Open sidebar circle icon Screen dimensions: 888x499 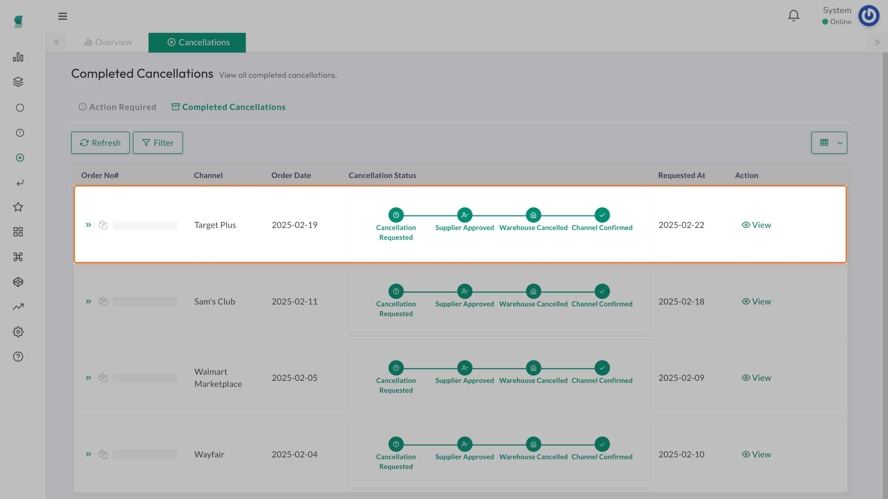[20, 108]
